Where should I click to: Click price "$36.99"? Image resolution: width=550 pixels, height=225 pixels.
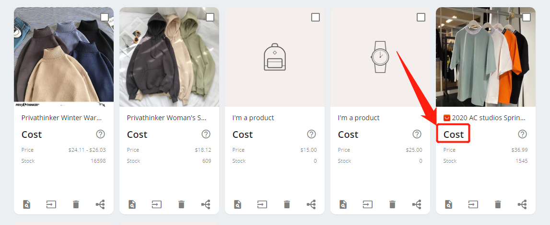point(519,150)
